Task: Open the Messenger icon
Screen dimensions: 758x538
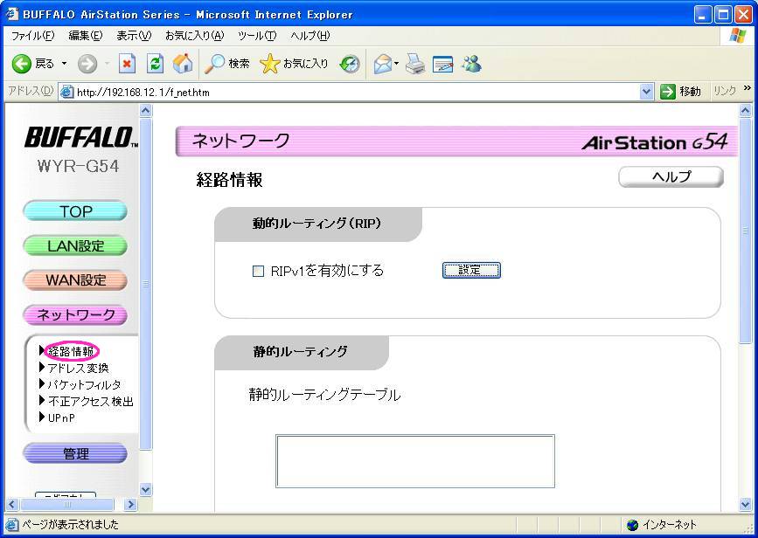Action: (472, 64)
